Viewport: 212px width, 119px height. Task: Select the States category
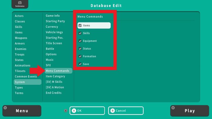coord(19,60)
